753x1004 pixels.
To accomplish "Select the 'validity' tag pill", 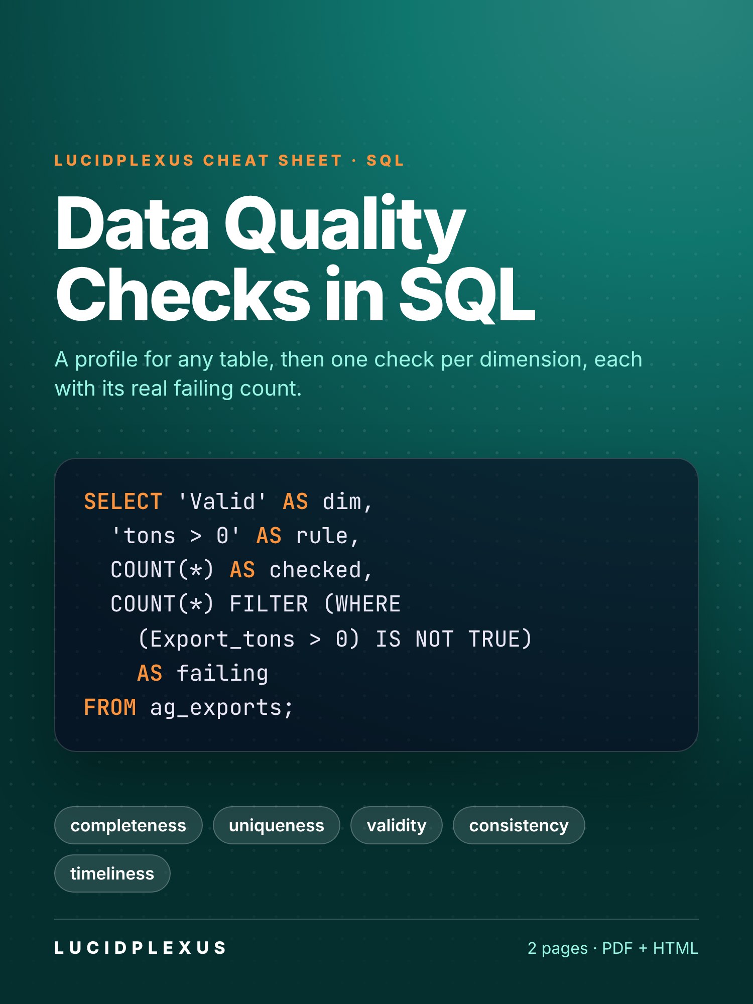I will [396, 825].
